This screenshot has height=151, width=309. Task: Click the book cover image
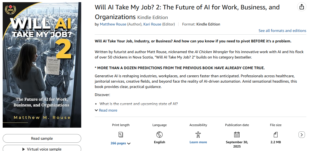42,65
